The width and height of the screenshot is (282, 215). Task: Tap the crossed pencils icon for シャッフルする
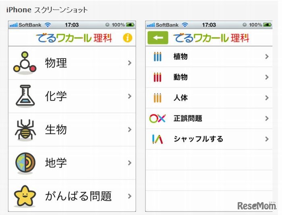pos(158,139)
